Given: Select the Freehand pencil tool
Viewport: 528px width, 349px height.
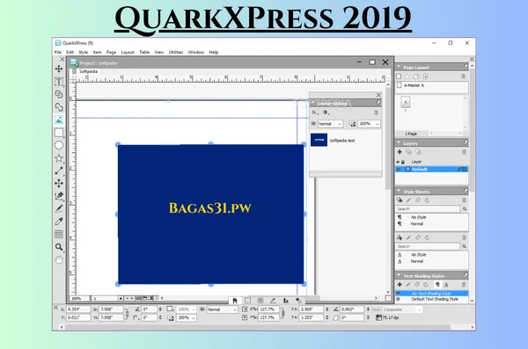Looking at the screenshot, I should [59, 208].
